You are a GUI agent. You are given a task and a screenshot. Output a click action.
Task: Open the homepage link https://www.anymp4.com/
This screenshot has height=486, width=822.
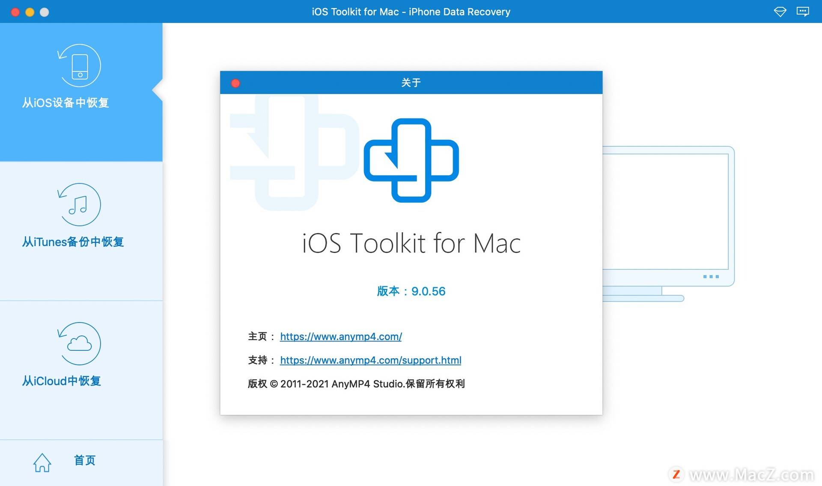[x=340, y=337]
